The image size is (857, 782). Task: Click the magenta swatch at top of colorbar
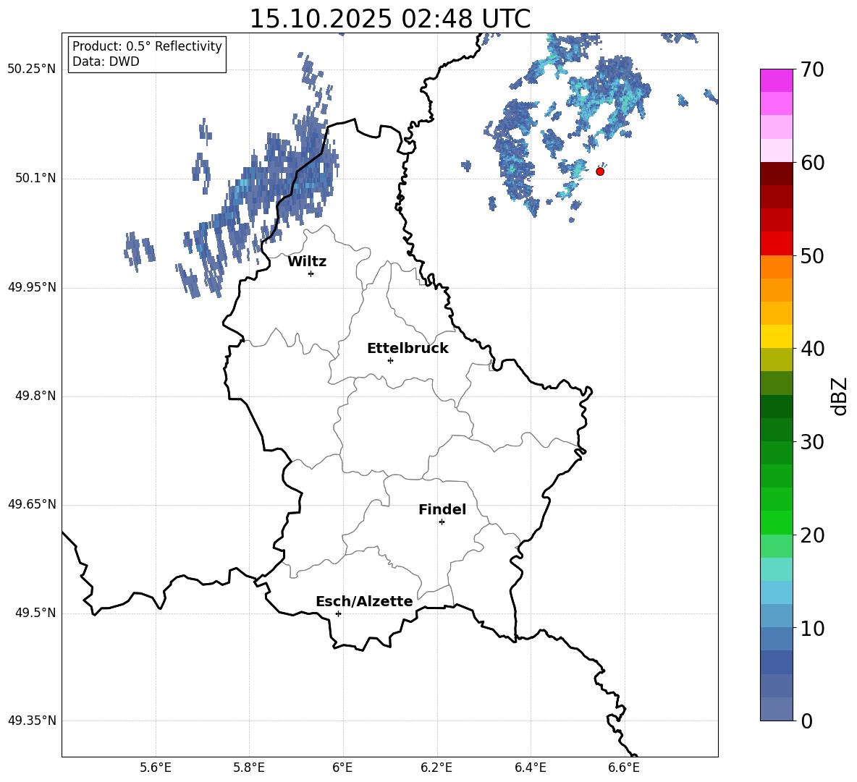[x=777, y=80]
